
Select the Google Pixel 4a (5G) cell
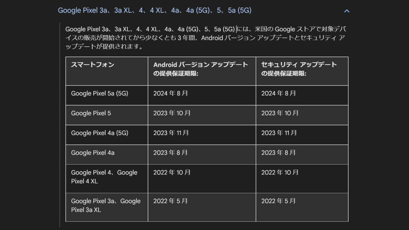(99, 133)
